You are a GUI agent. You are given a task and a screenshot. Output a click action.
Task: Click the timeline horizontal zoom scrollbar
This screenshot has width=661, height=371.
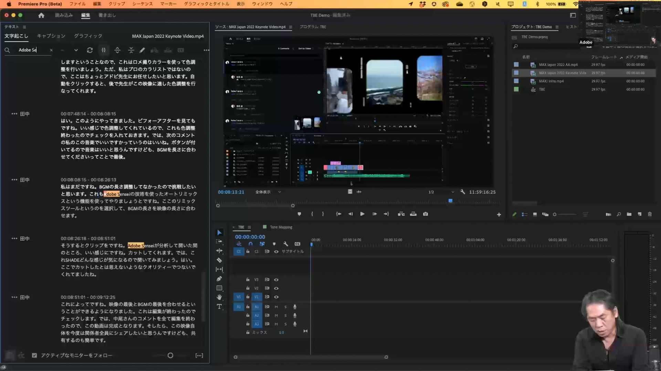[x=311, y=357]
